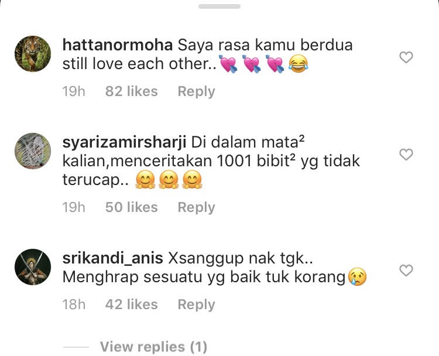Open syarizamirsharji's profile picture
Image resolution: width=439 pixels, height=356 pixels.
(x=33, y=150)
